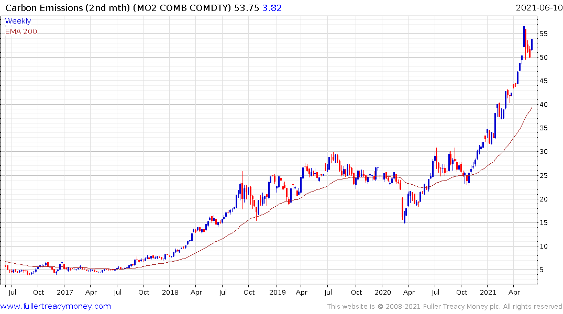The height and width of the screenshot is (314, 563).
Task: Click the last price value 53.75
Action: [x=247, y=8]
